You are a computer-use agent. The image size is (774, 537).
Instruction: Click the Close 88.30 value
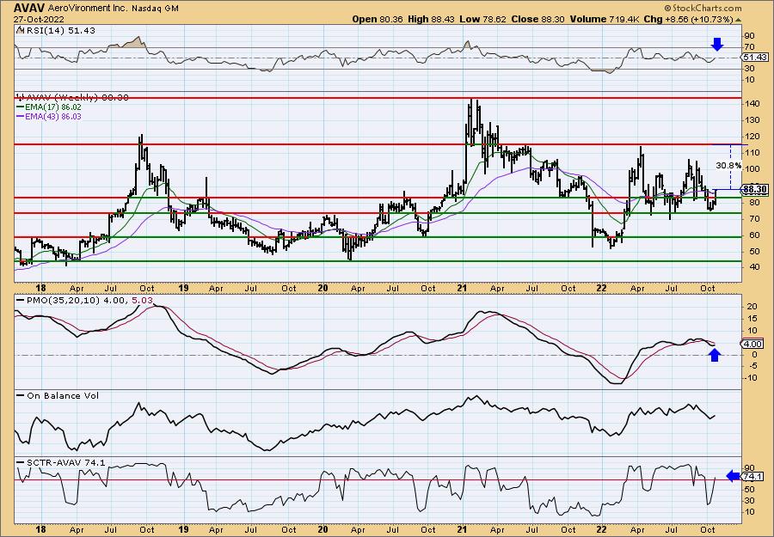click(538, 19)
